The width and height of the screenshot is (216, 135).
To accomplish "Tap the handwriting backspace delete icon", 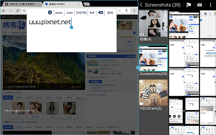I will pos(100,13).
